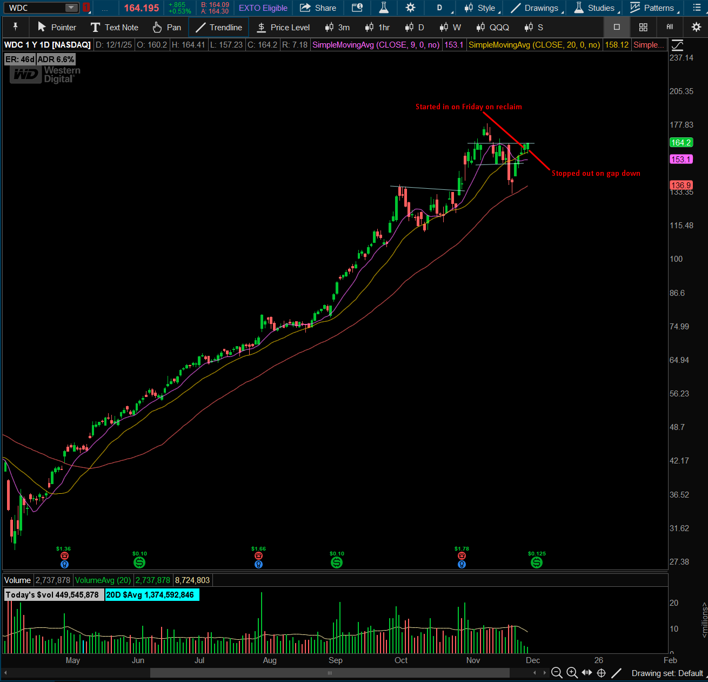Click the list menu icon at top right

point(696,8)
